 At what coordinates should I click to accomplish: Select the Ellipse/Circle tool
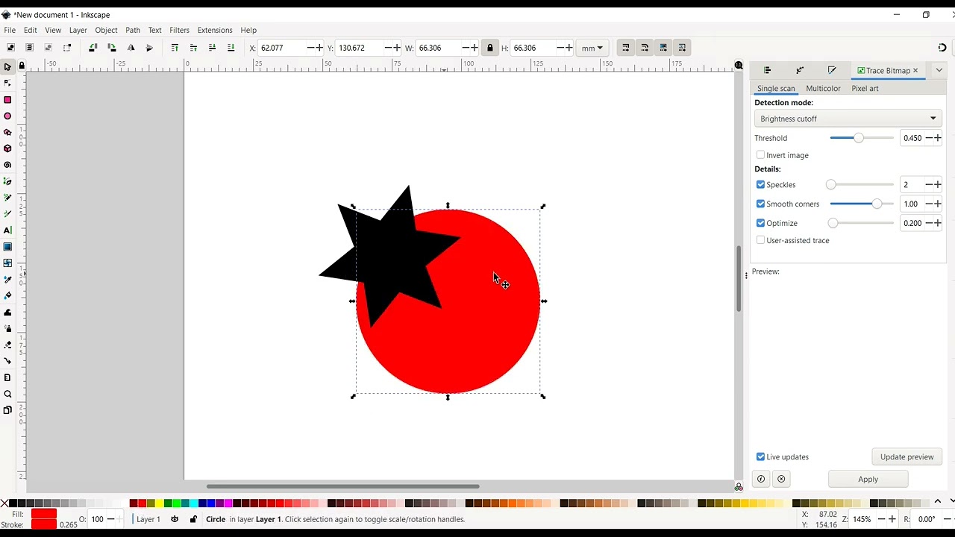(x=7, y=116)
